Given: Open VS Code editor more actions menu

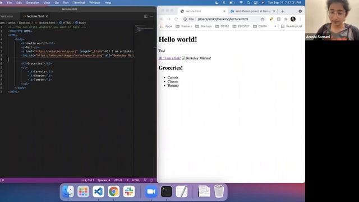Looking at the screenshot, I should (151, 16).
